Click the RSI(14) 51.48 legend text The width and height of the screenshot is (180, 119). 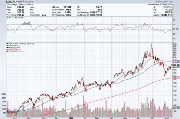tap(16, 18)
